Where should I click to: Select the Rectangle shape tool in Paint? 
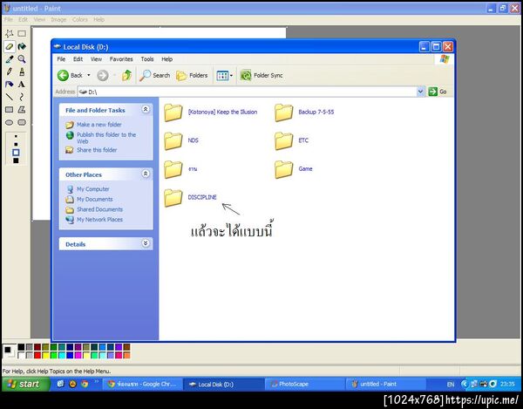click(10, 109)
